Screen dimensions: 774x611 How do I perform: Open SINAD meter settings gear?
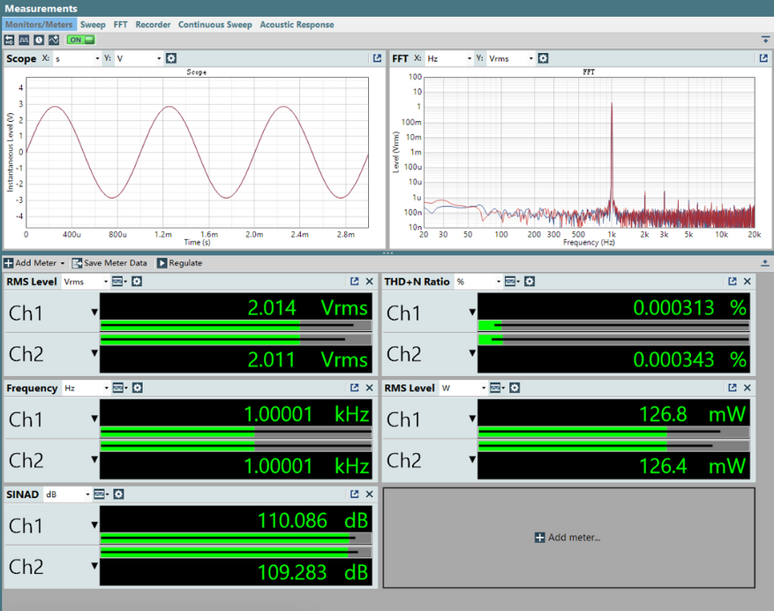118,494
